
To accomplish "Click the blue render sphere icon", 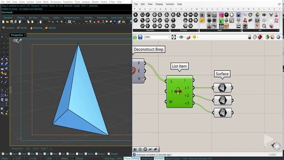I will [x=115, y=22].
